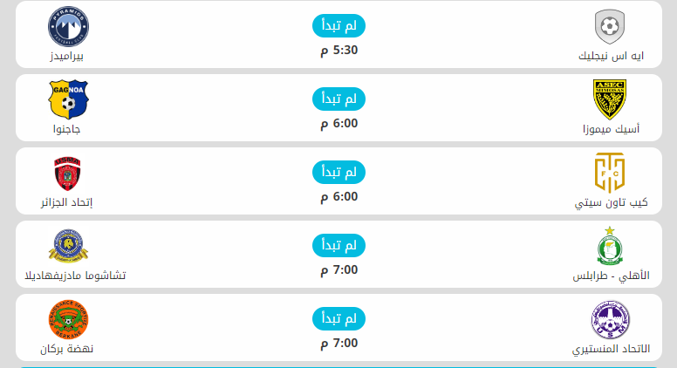Open the إتحاد الجزائر team link
The image size is (677, 368).
coord(67,203)
